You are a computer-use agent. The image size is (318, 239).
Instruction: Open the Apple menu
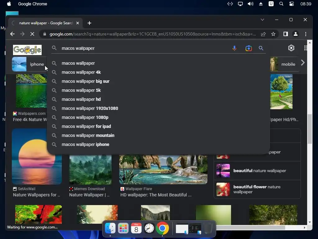pos(9,4)
